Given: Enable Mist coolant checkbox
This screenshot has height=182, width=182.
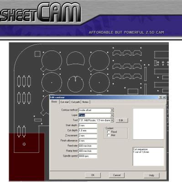Looking at the screenshot, I should [109, 135].
